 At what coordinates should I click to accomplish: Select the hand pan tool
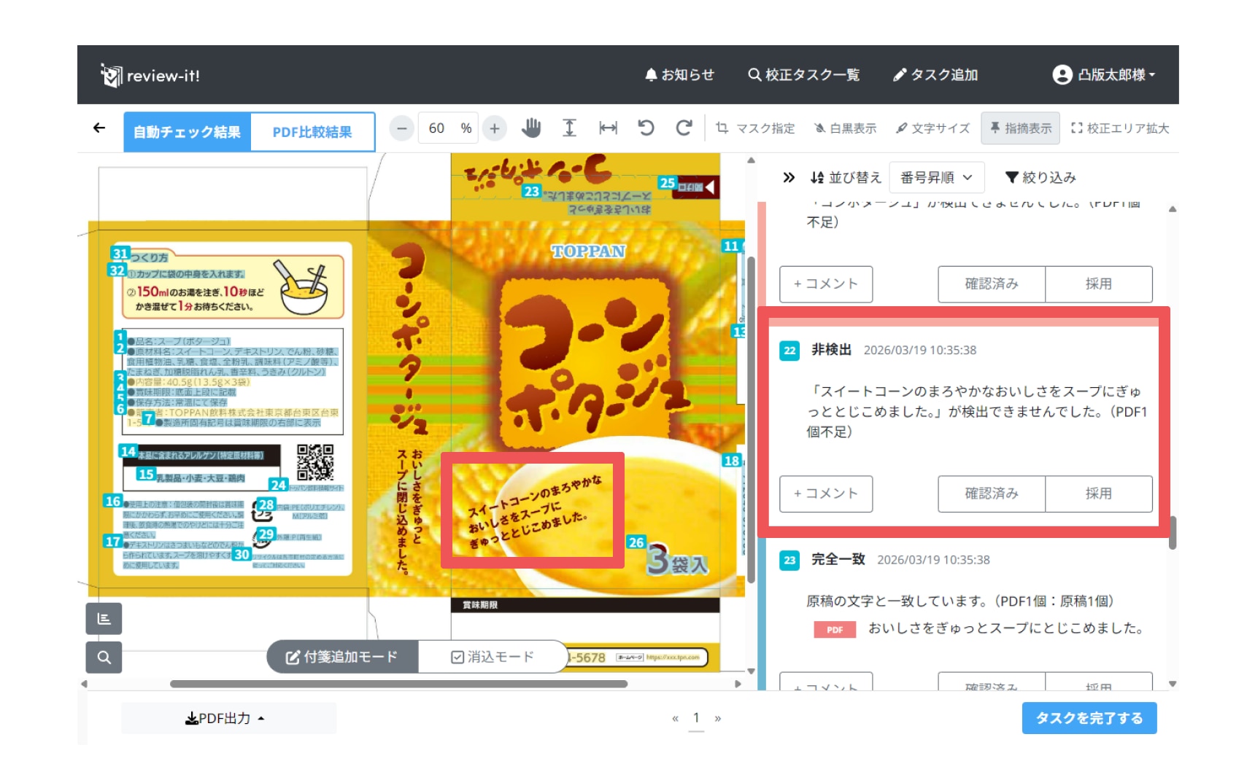click(x=531, y=128)
